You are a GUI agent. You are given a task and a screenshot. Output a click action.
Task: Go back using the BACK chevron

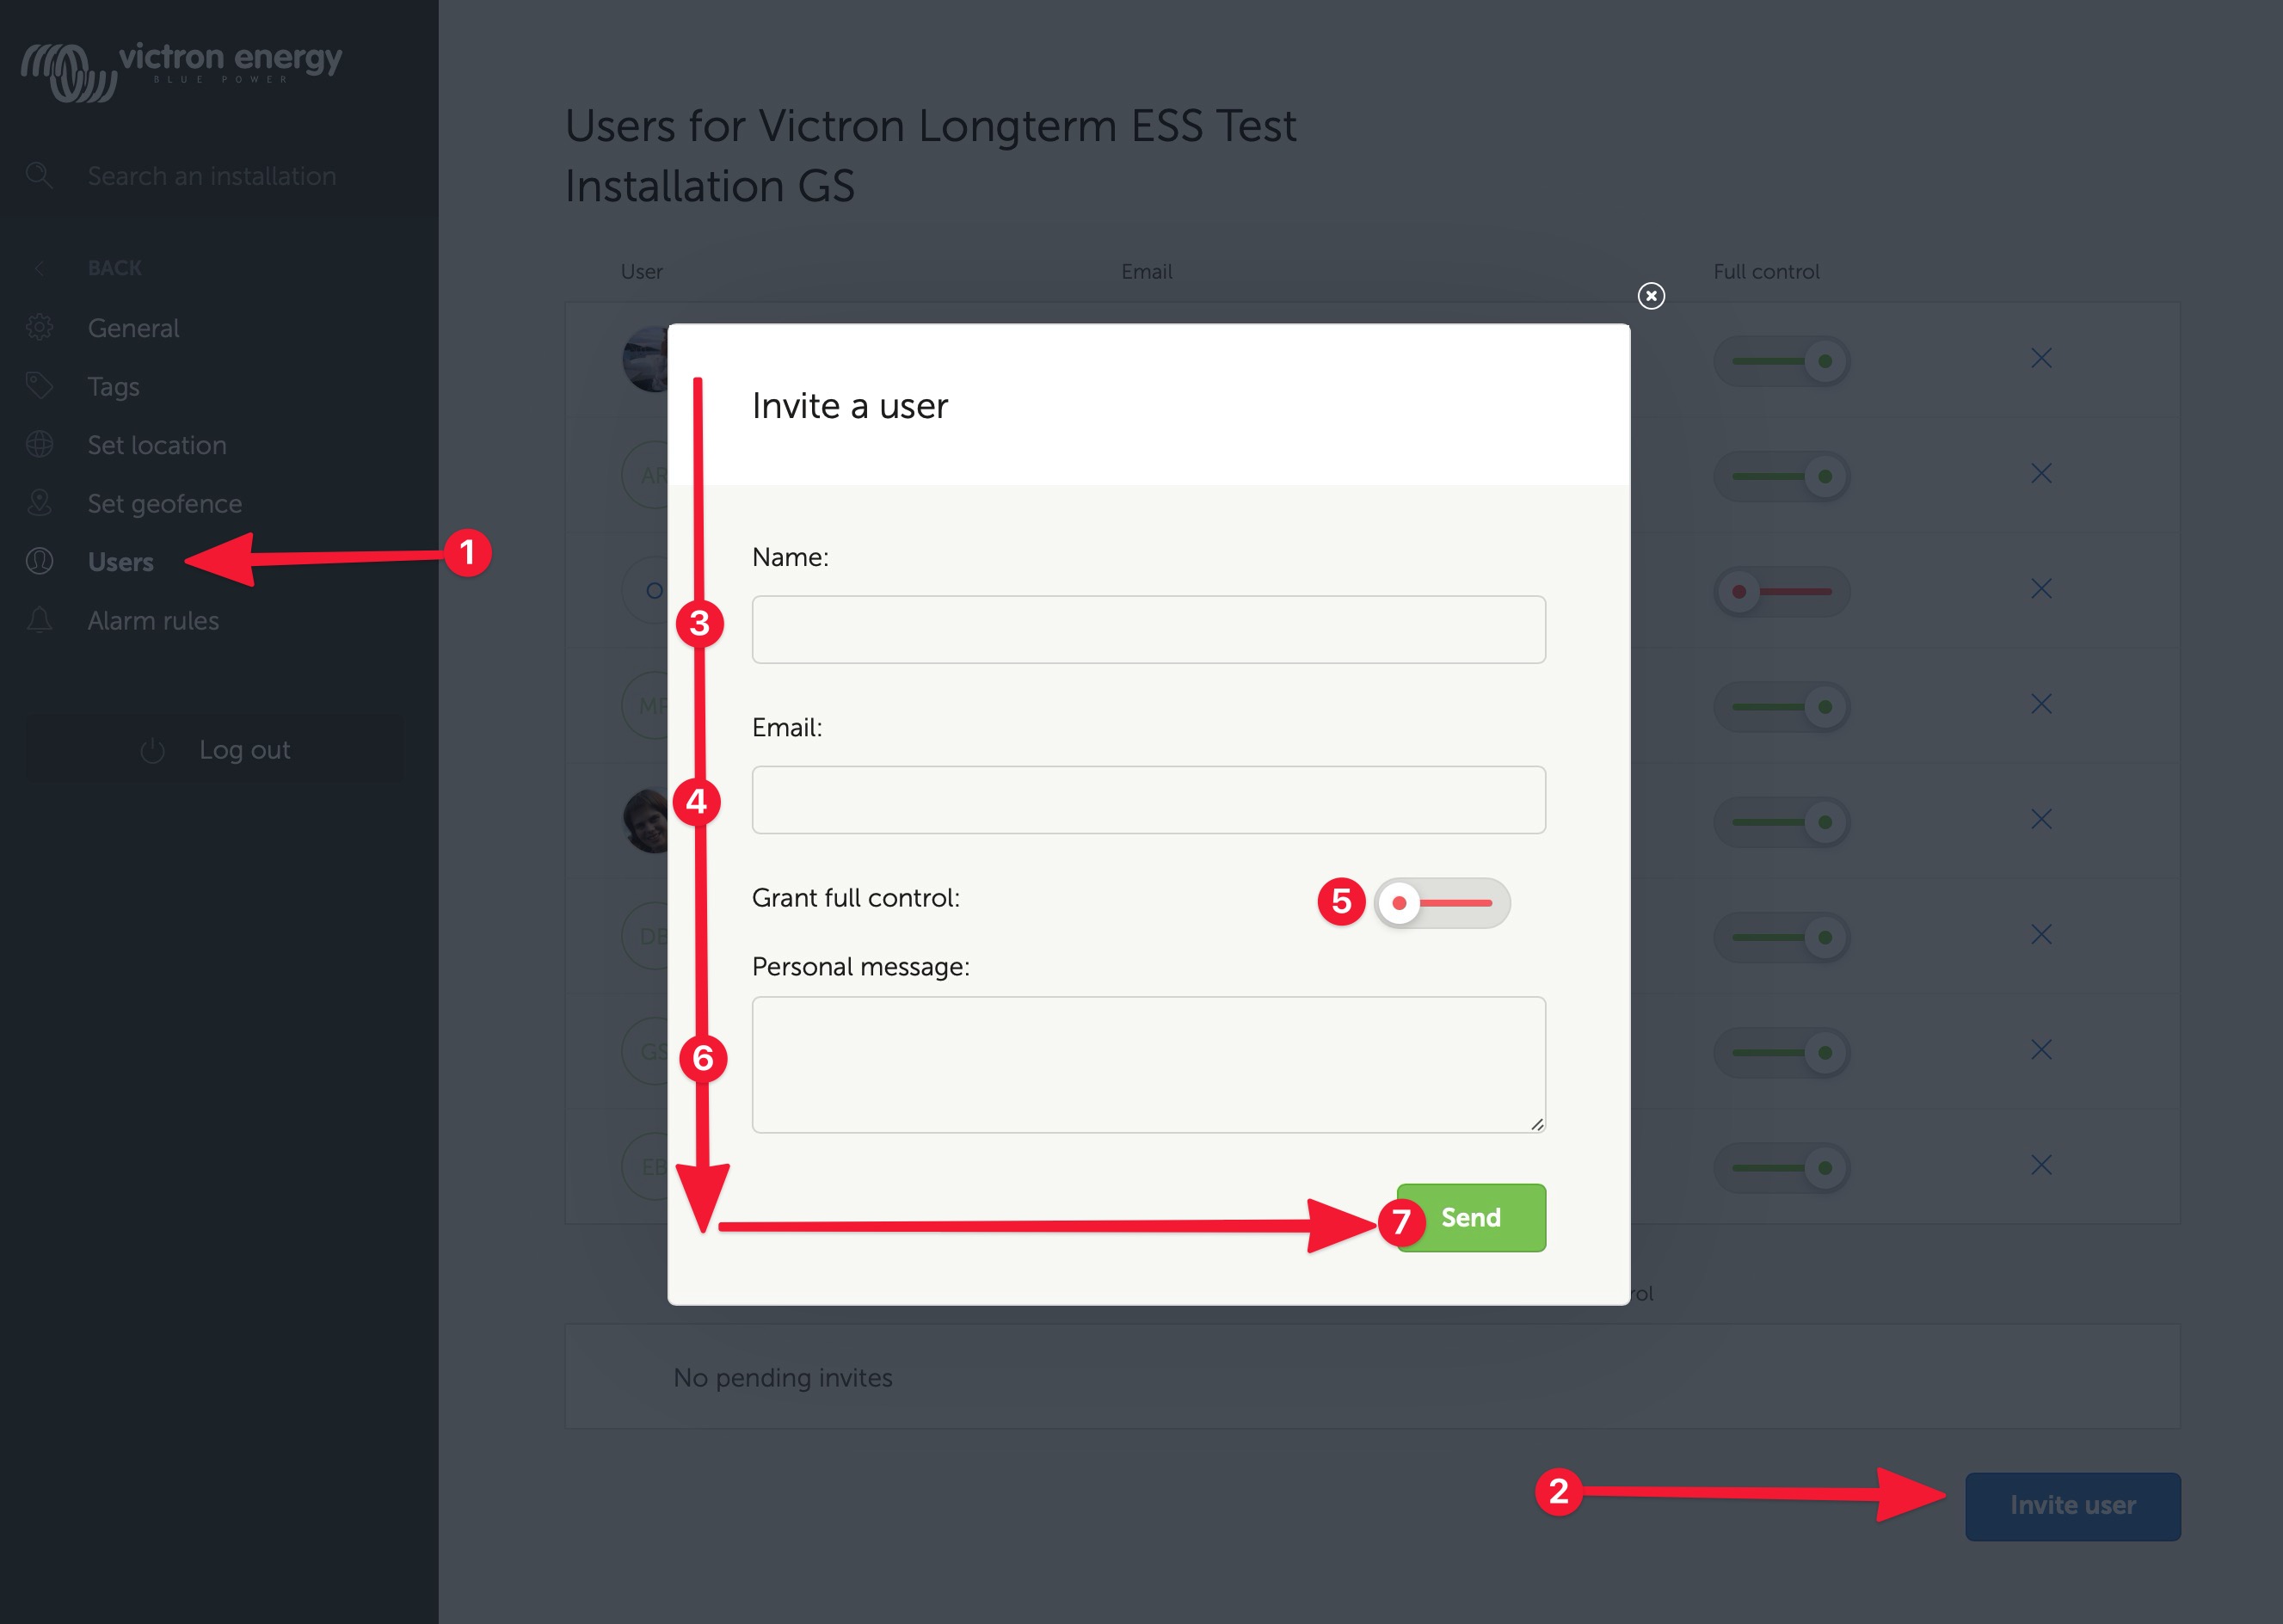(40, 268)
